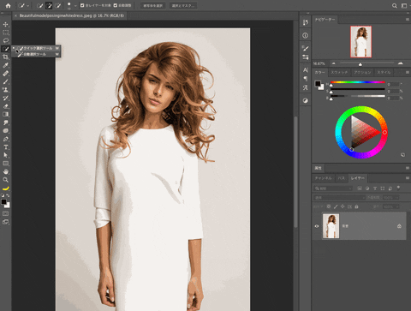This screenshot has height=311, width=411.
Task: Select the Rectangle shape tool
Action: 6,164
